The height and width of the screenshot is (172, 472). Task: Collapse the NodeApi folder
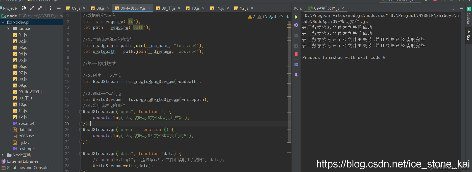pos(3,22)
